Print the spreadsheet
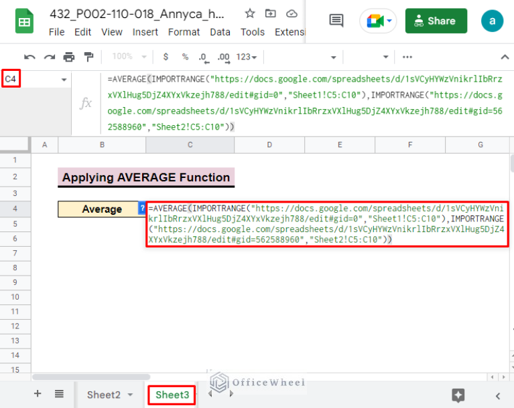Viewport: 514px width, 408px height. coord(69,57)
